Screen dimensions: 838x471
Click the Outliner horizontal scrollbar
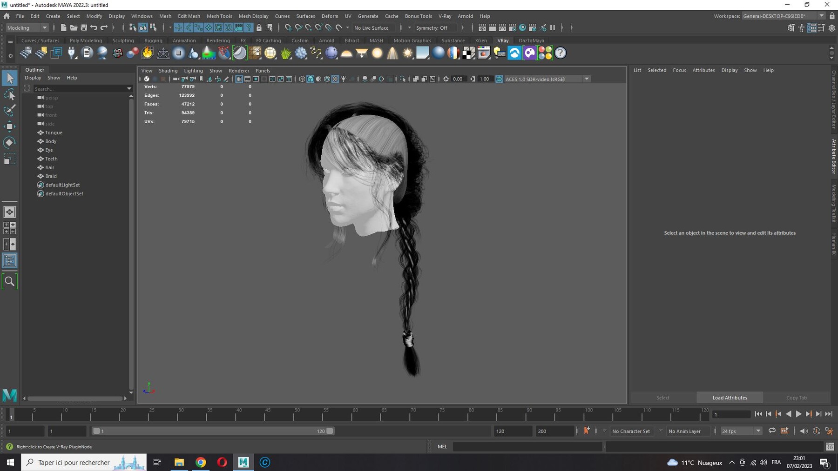[x=74, y=398]
